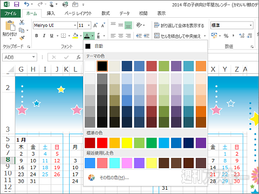Select standard red color swatch
Image resolution: width=259 pixels, height=194 pixels.
click(102, 143)
